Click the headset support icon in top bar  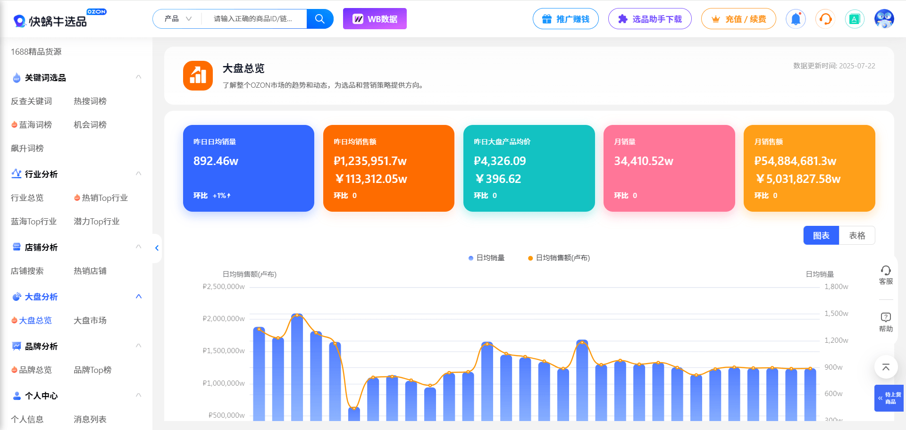click(x=825, y=19)
